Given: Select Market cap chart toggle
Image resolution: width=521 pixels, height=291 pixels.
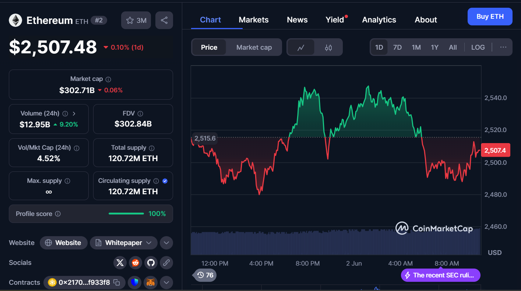Looking at the screenshot, I should pyautogui.click(x=254, y=47).
